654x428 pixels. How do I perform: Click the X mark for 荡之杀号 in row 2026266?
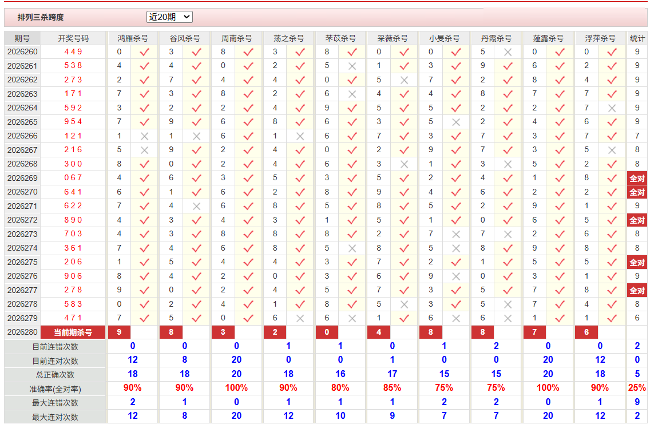[300, 136]
